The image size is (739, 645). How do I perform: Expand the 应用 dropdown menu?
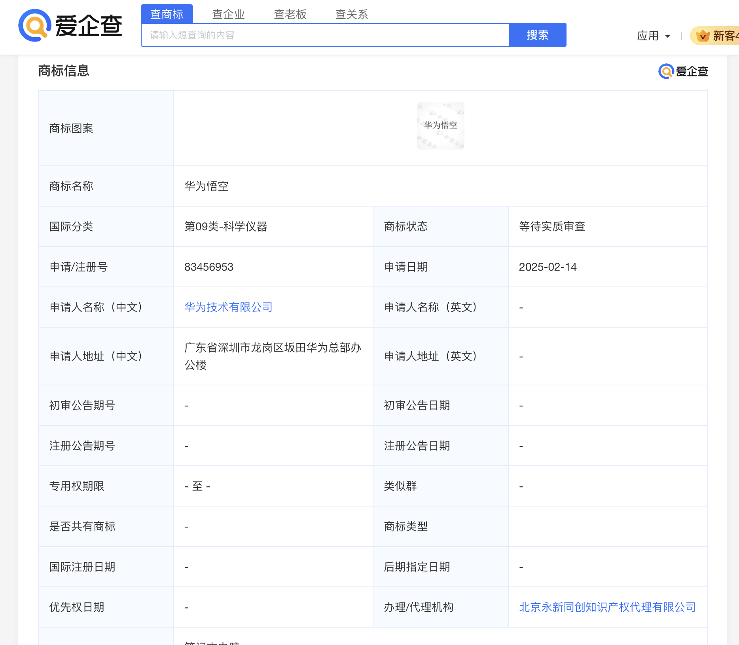[653, 36]
